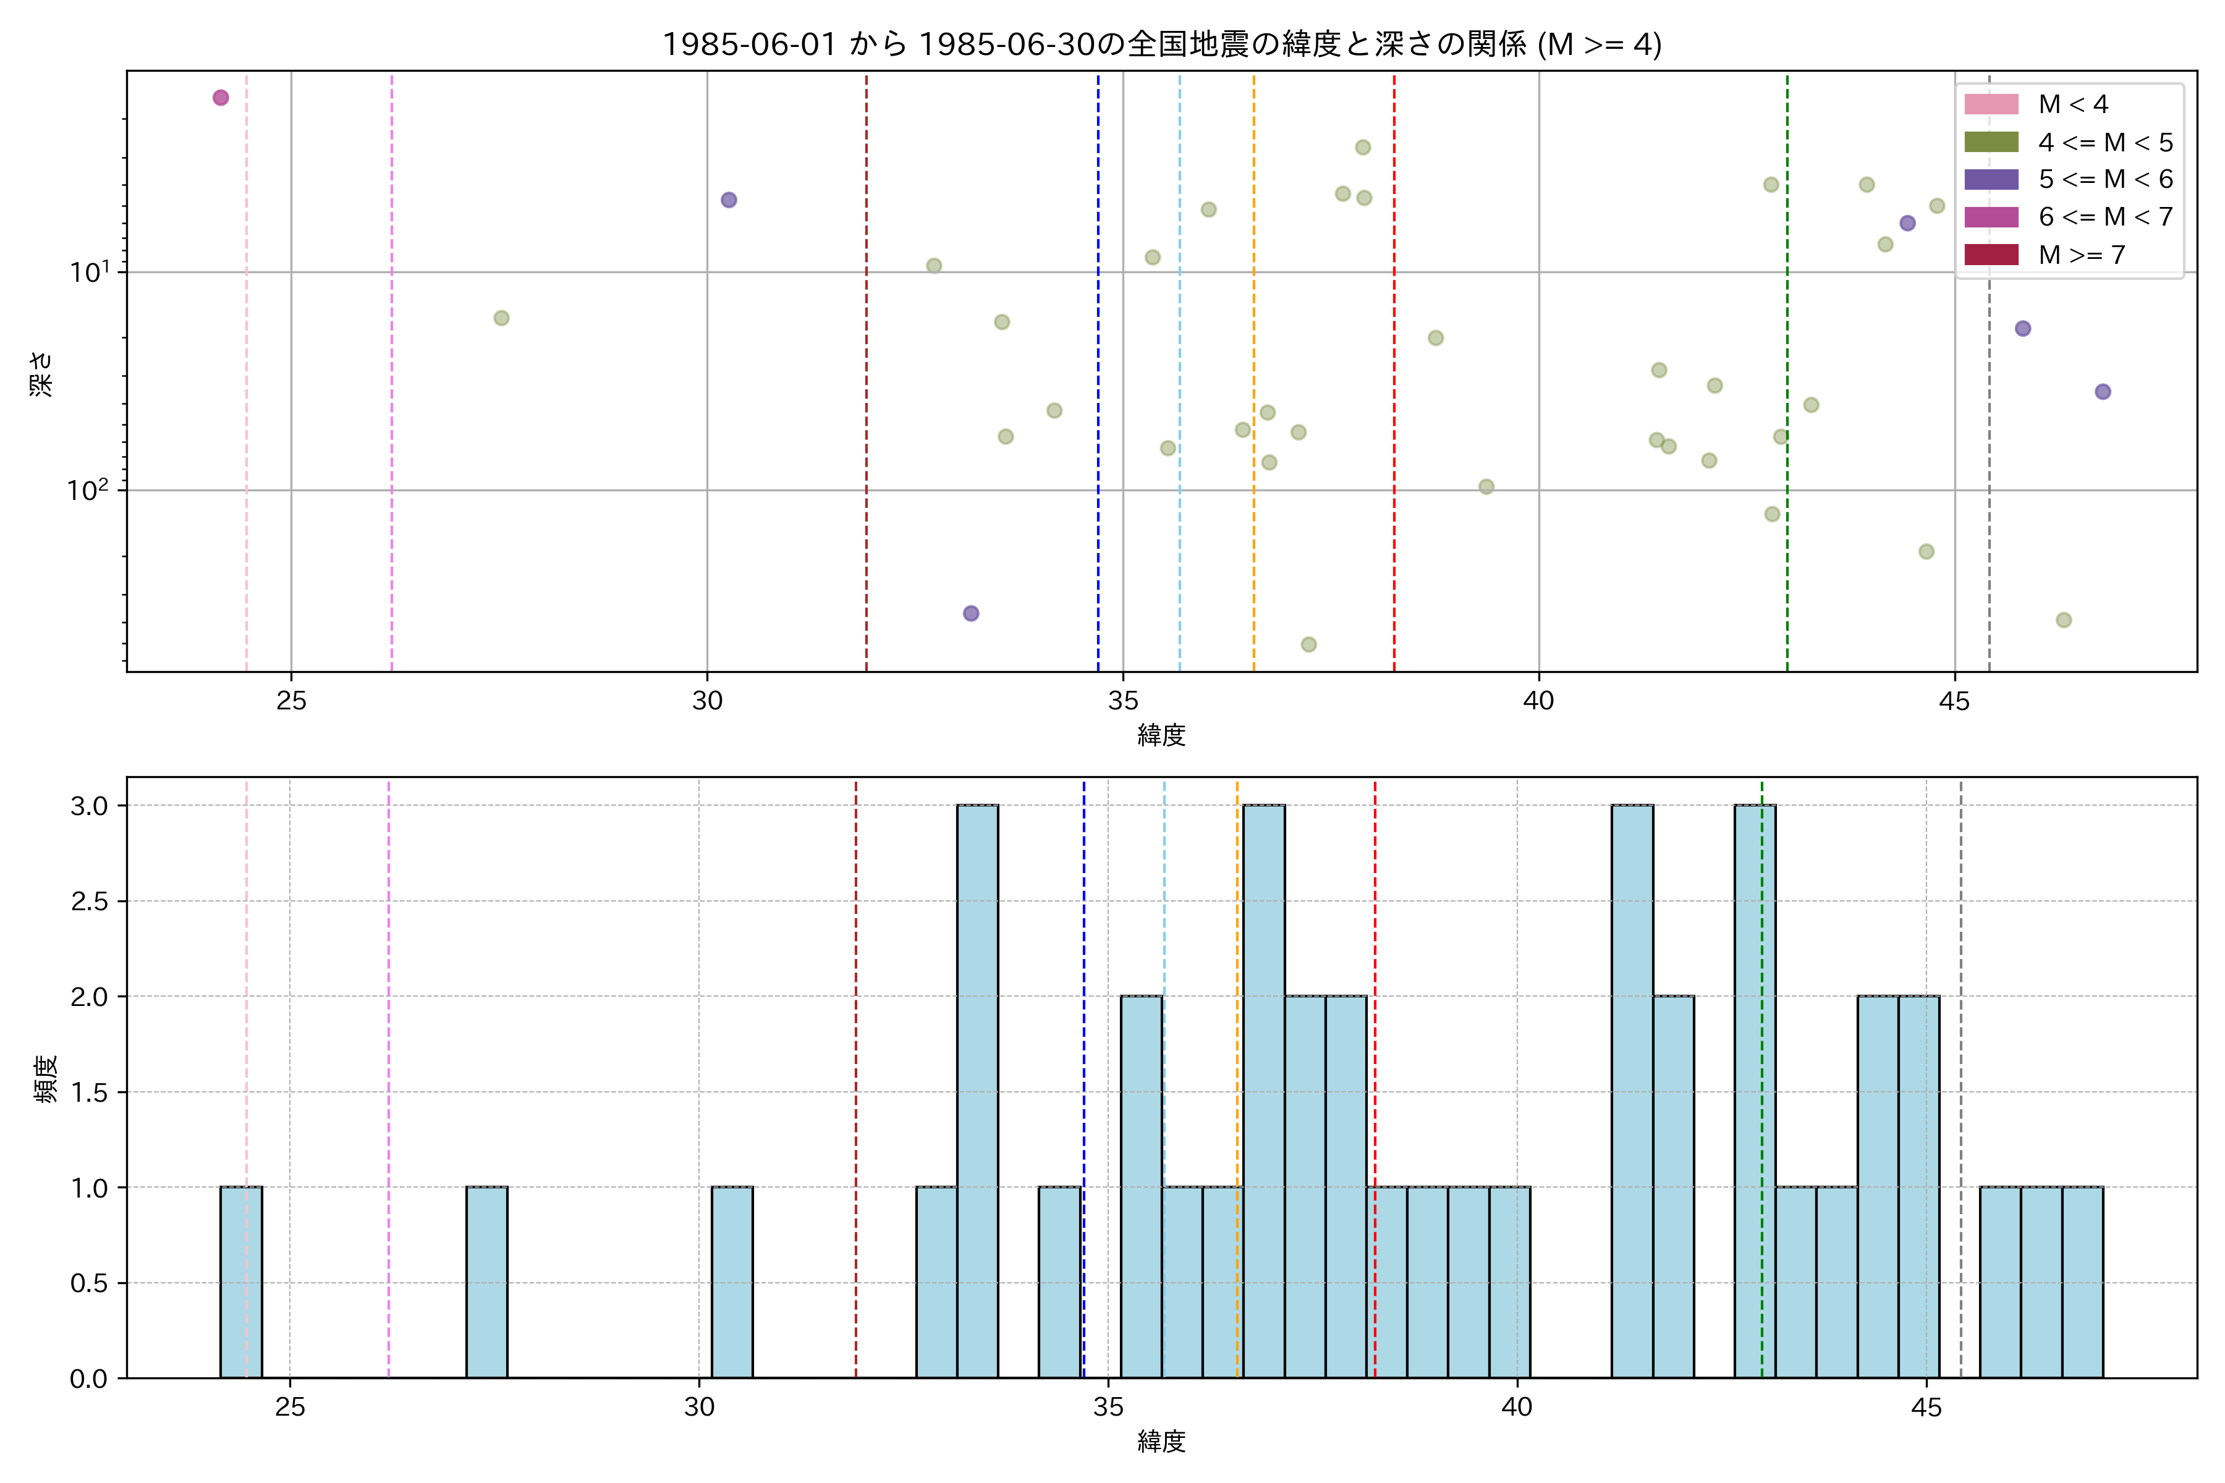The width and height of the screenshot is (2225, 1483).
Task: Click the tall histogram bar near latitude 33.5
Action: click(977, 1091)
